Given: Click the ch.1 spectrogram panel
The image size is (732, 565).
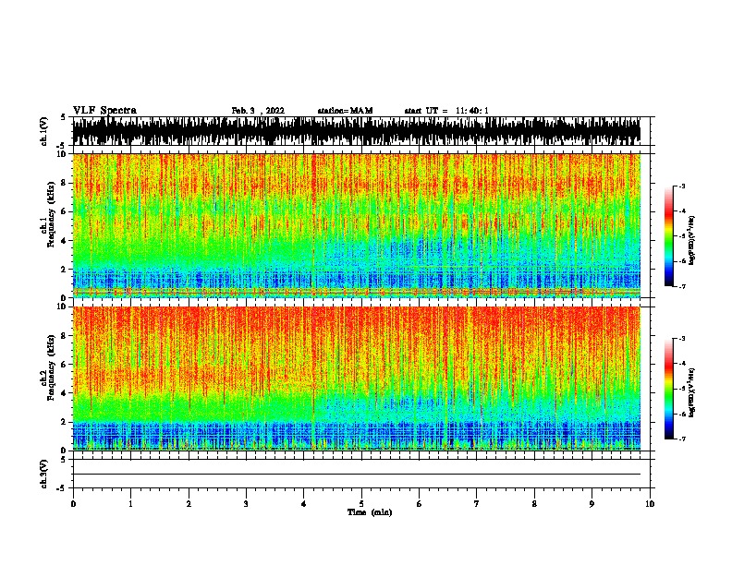Looking at the screenshot, I should [x=356, y=225].
